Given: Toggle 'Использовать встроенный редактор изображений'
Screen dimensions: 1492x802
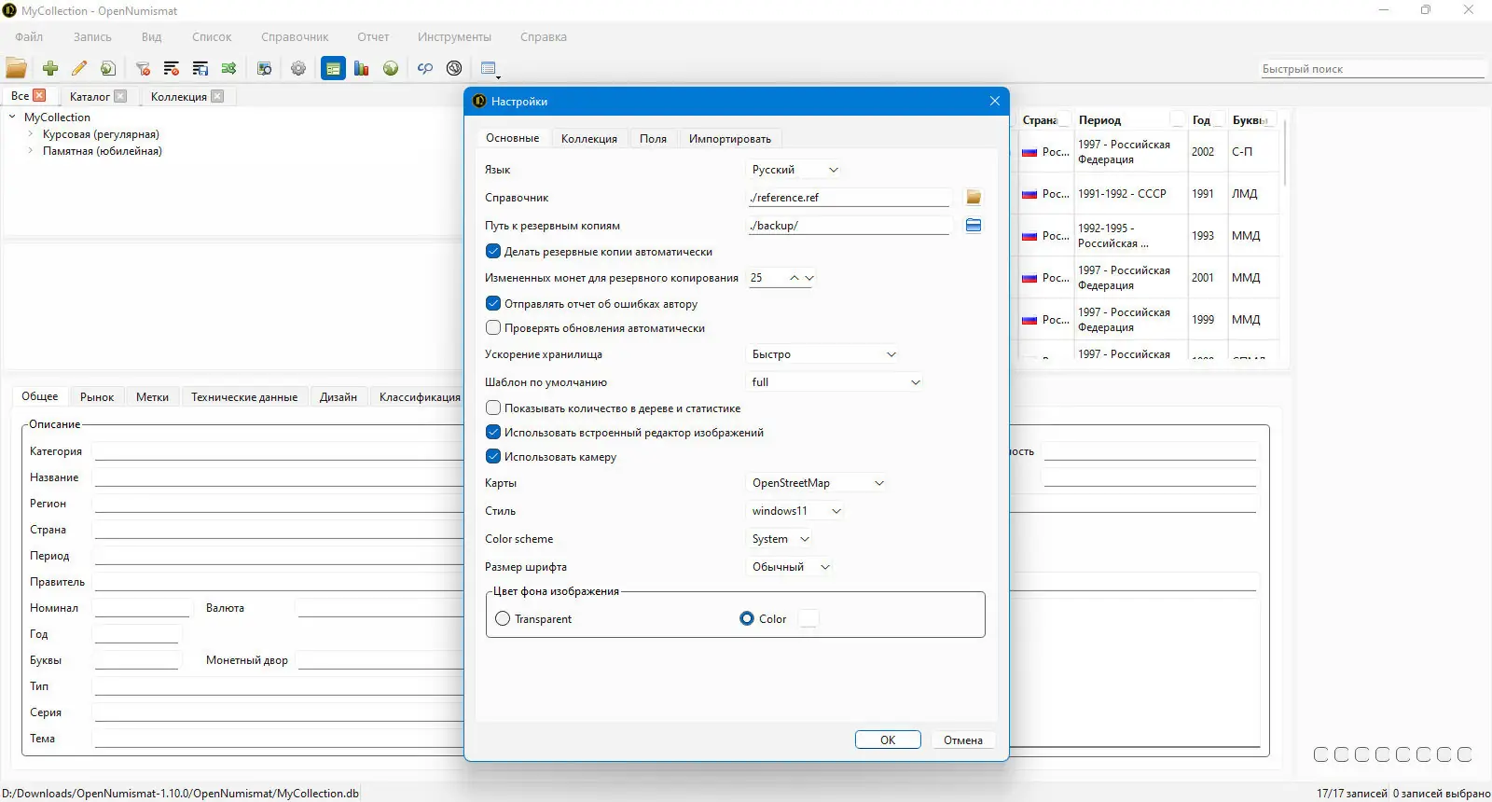Looking at the screenshot, I should click(x=493, y=432).
